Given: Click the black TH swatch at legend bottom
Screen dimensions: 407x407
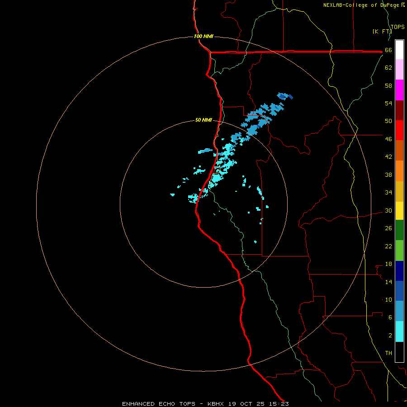Looking at the screenshot, I should point(399,352).
